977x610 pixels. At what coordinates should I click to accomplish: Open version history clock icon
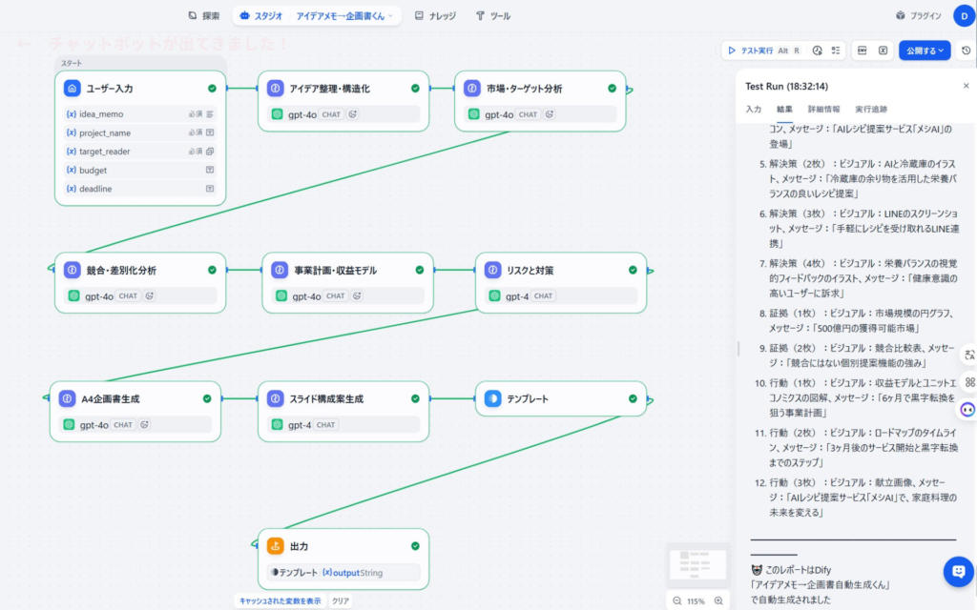click(x=967, y=51)
